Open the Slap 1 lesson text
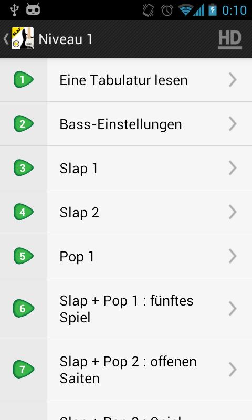The width and height of the screenshot is (252, 420). pos(78,169)
